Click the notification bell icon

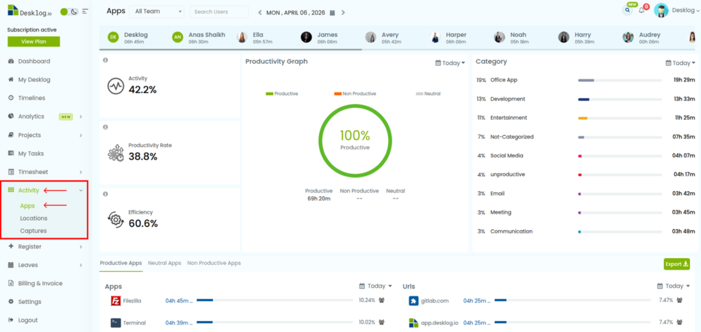[x=641, y=10]
